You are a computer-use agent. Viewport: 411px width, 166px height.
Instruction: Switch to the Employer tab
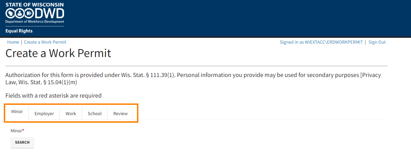[44, 113]
